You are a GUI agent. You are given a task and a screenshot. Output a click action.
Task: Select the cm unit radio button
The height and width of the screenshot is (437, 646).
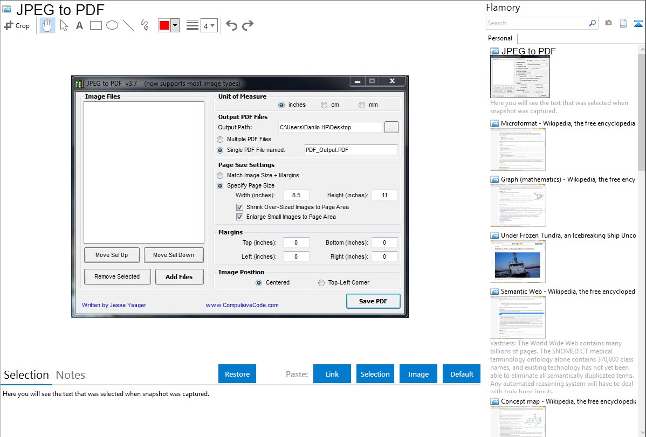pos(324,105)
